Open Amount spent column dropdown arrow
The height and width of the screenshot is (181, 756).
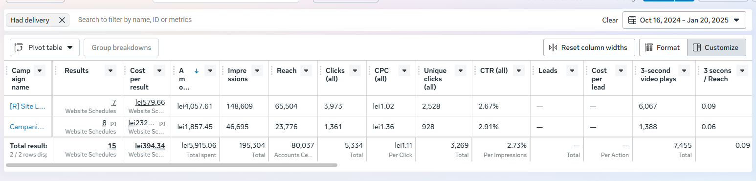(210, 71)
